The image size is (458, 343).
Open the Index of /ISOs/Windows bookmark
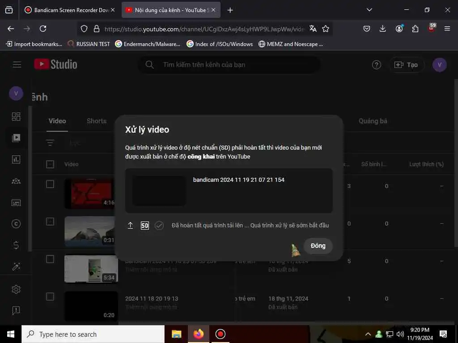pyautogui.click(x=220, y=44)
